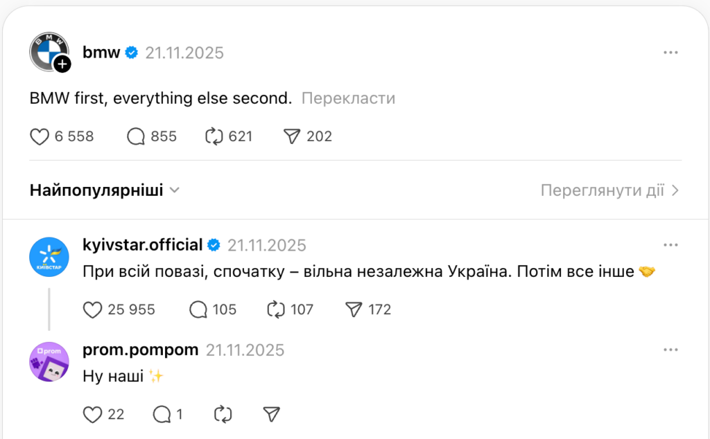Screen dimensions: 710x439
Task: Repost the BMW post
Action: (213, 136)
